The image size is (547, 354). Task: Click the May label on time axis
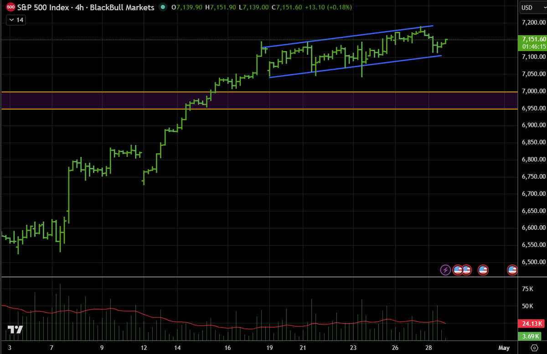click(x=504, y=348)
